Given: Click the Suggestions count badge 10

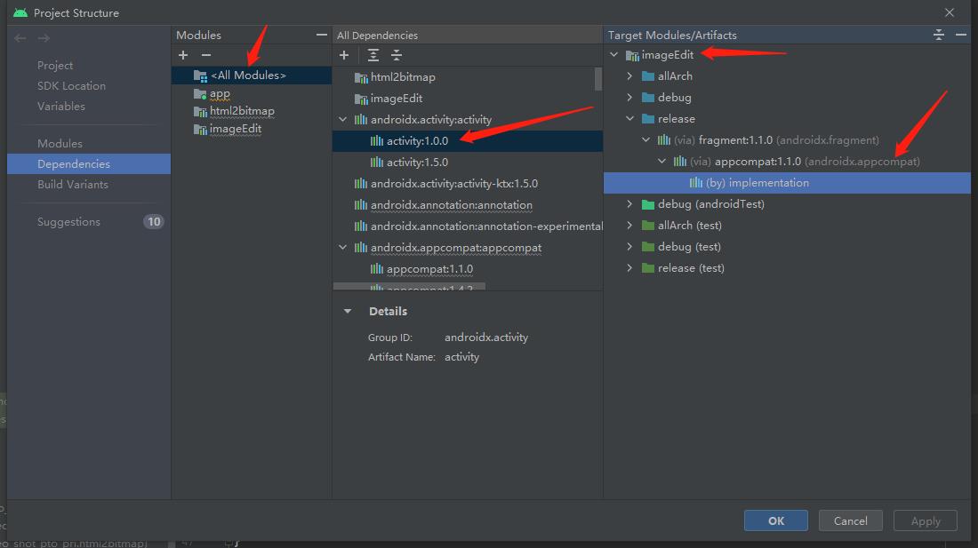Looking at the screenshot, I should point(154,222).
